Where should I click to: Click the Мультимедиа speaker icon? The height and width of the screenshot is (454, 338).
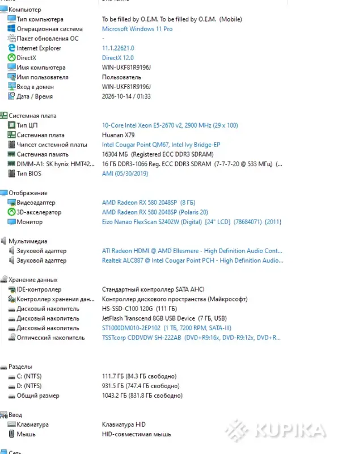[3, 241]
